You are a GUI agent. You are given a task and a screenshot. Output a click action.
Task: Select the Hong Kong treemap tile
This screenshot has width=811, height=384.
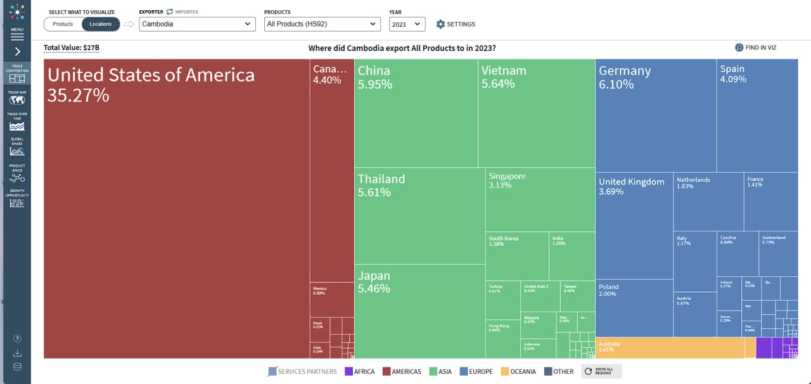503,339
